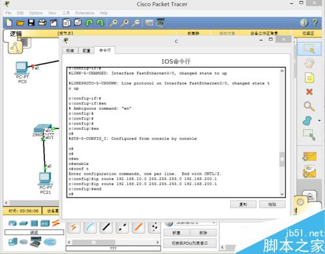Image resolution: width=325 pixels, height=254 pixels.
Task: Open the Help menu
Action: (103, 13)
